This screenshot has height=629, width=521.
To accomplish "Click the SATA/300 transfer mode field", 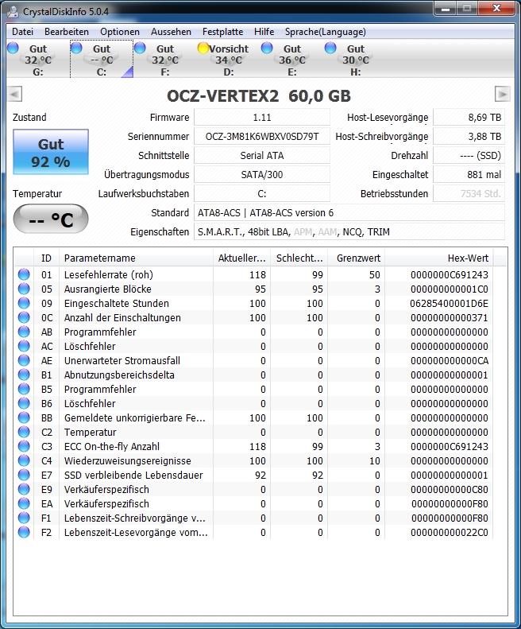I will click(262, 174).
